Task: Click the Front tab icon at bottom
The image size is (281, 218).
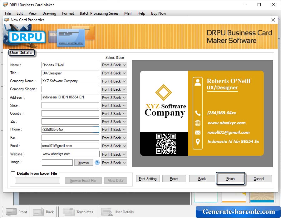Action: [x=11, y=212]
